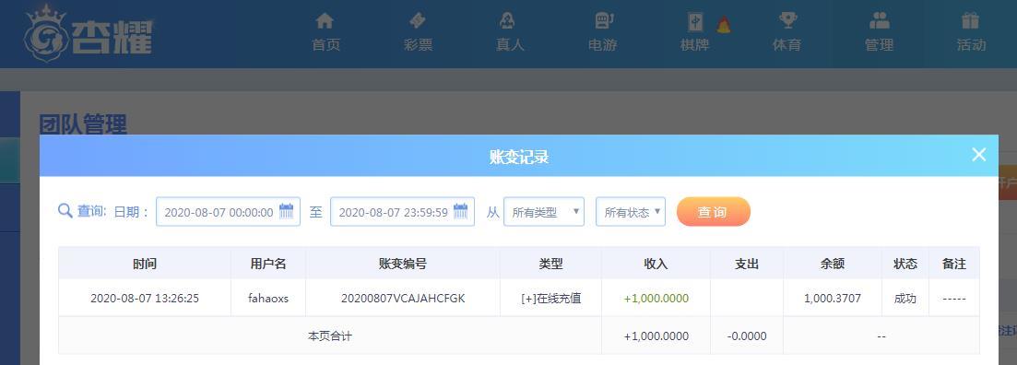Click the end date input field
Viewport: 1017px width, 365px height.
pos(402,212)
